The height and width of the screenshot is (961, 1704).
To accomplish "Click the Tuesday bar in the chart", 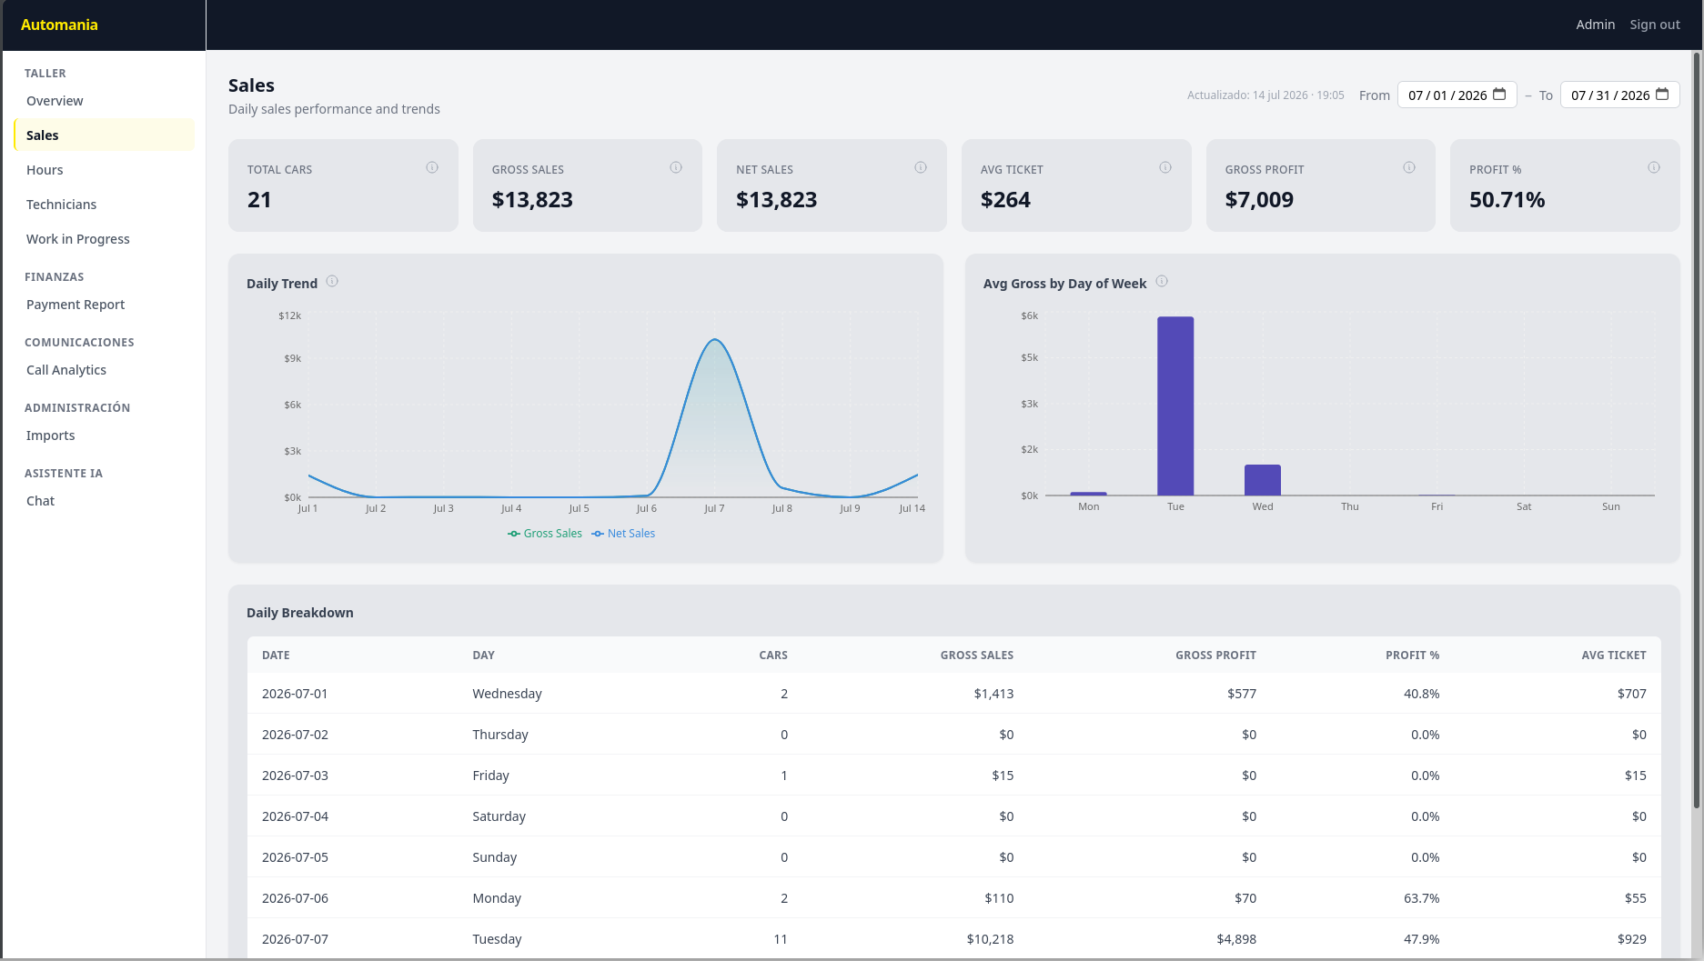I will [1175, 405].
